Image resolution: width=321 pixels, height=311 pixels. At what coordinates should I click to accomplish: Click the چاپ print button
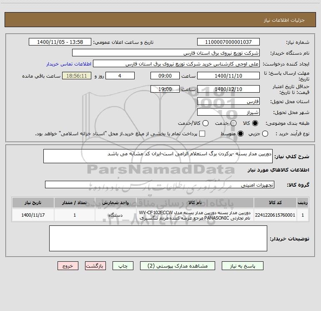coord(123,266)
